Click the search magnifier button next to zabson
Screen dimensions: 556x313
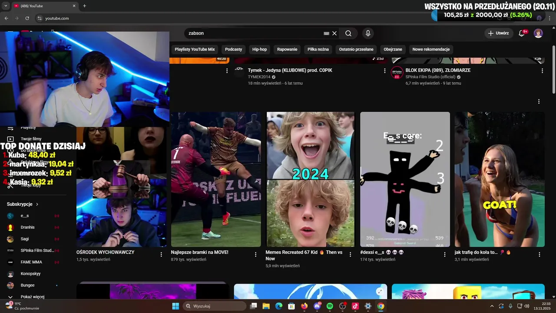click(x=348, y=33)
